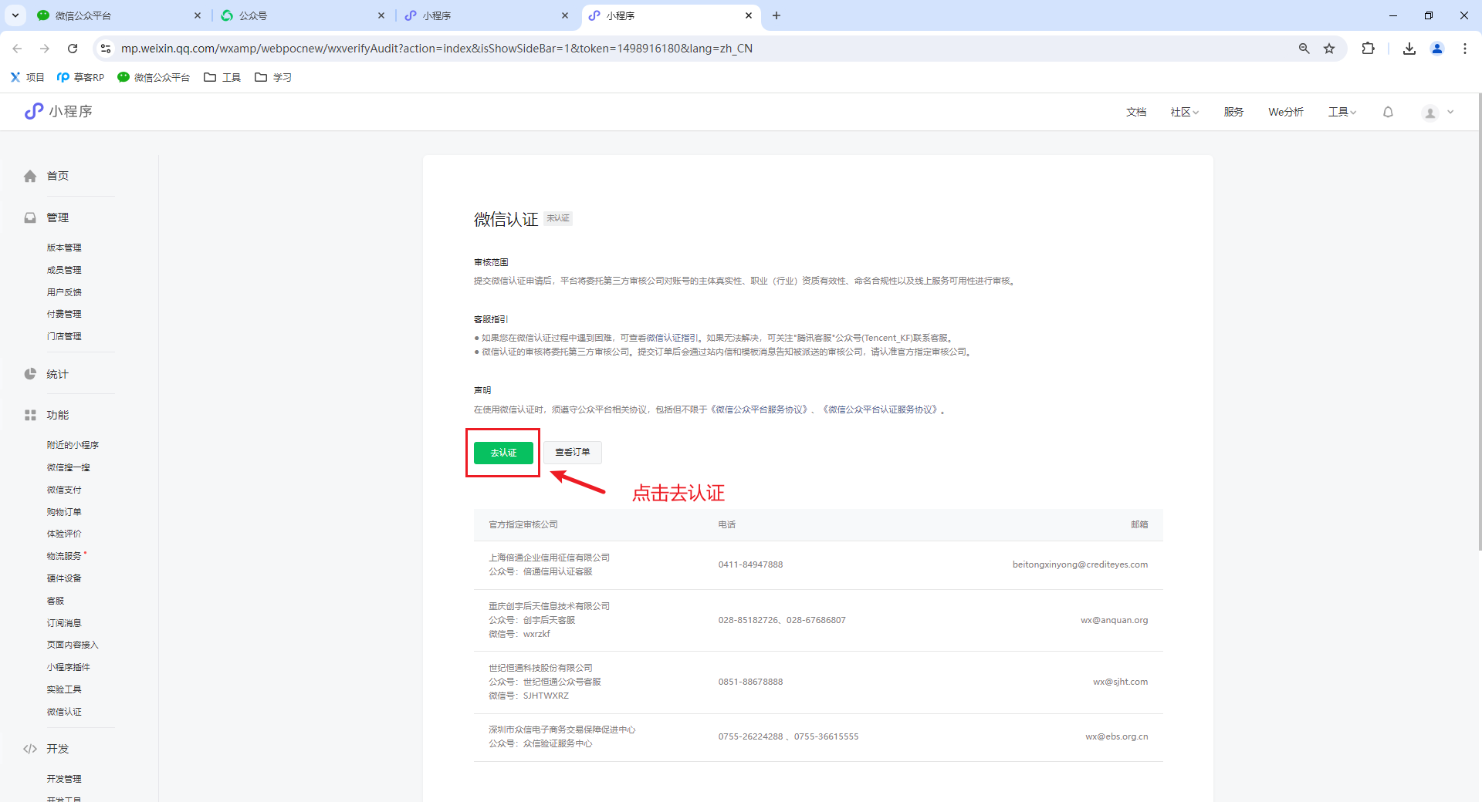1482x802 pixels.
Task: Reload the page with refresh icon
Action: 73,49
